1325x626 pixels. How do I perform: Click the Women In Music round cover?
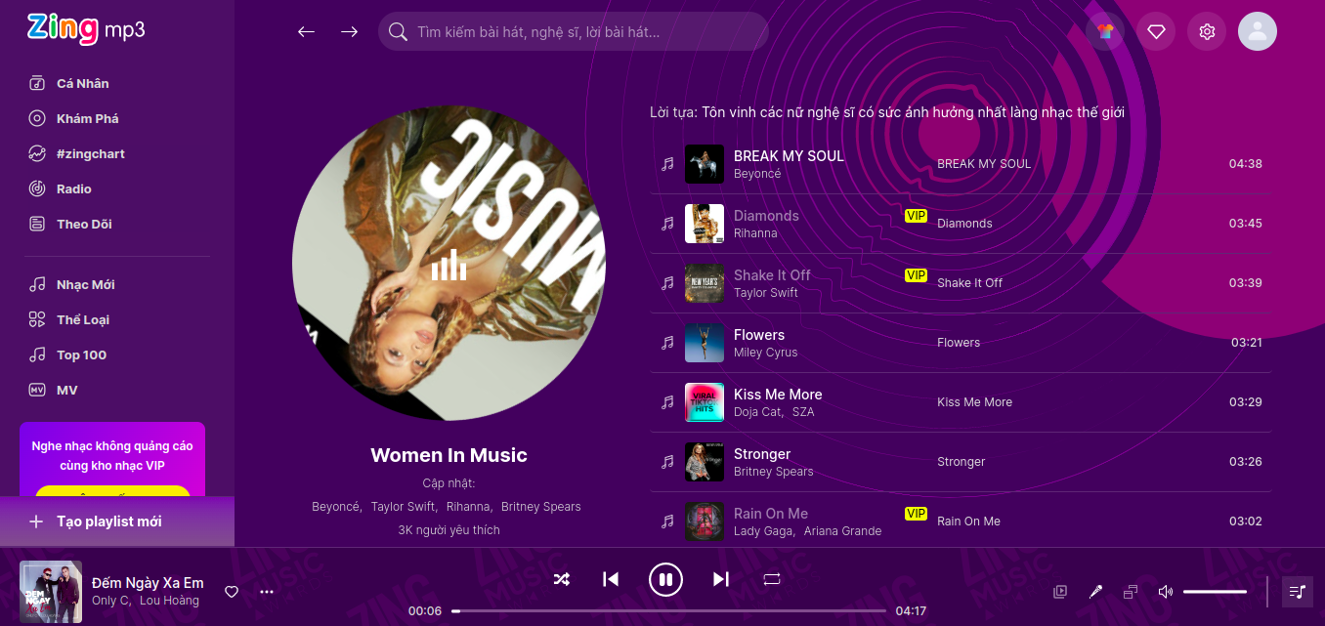(449, 264)
